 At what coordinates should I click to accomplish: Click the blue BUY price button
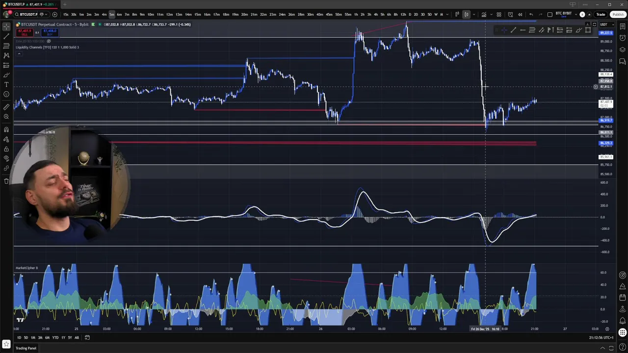50,32
